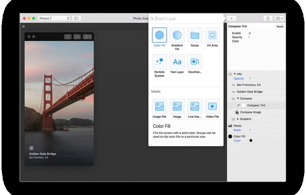
Task: Click the Opacity value 1 in inspector
Action: point(249,37)
